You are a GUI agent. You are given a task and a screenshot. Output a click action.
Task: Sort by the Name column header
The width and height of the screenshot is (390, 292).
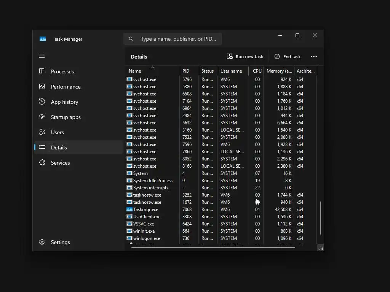click(x=152, y=71)
